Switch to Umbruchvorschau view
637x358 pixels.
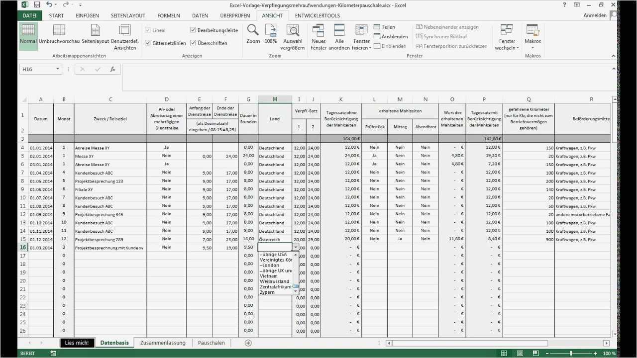(x=60, y=35)
